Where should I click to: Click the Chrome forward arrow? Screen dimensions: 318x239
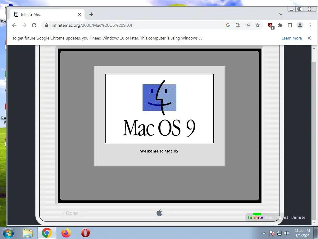pos(24,25)
